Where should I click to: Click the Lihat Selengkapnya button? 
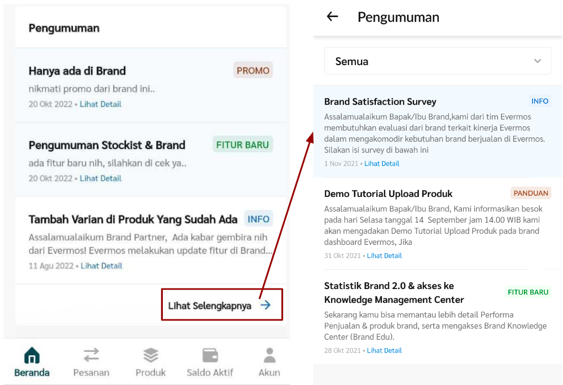click(x=222, y=304)
